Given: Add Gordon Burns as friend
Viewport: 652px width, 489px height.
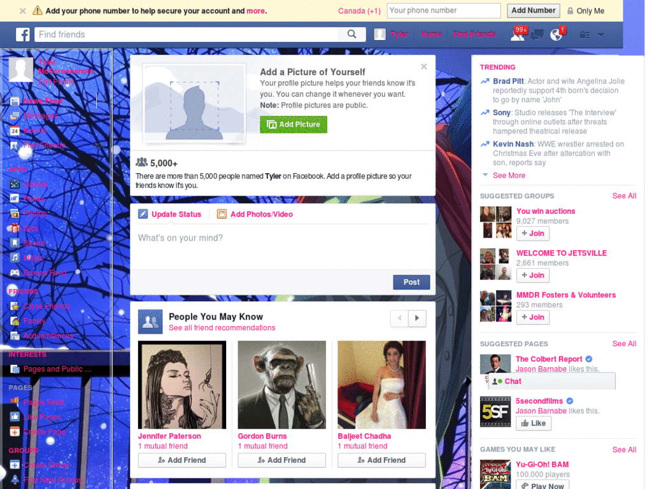Looking at the screenshot, I should [x=282, y=460].
